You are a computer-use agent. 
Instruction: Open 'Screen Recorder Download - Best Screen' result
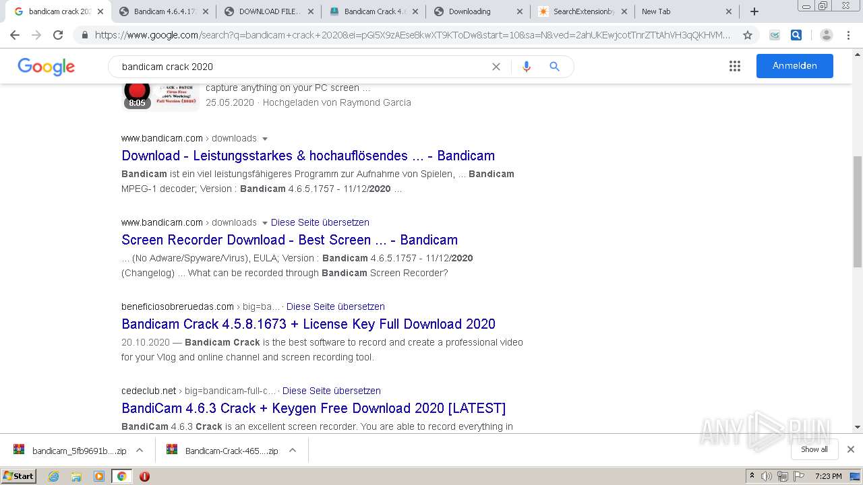click(x=289, y=240)
